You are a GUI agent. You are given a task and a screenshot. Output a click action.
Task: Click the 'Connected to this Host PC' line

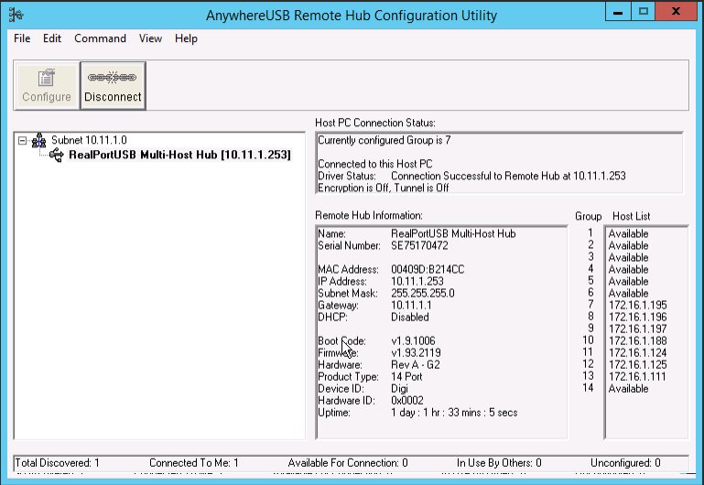pos(375,164)
